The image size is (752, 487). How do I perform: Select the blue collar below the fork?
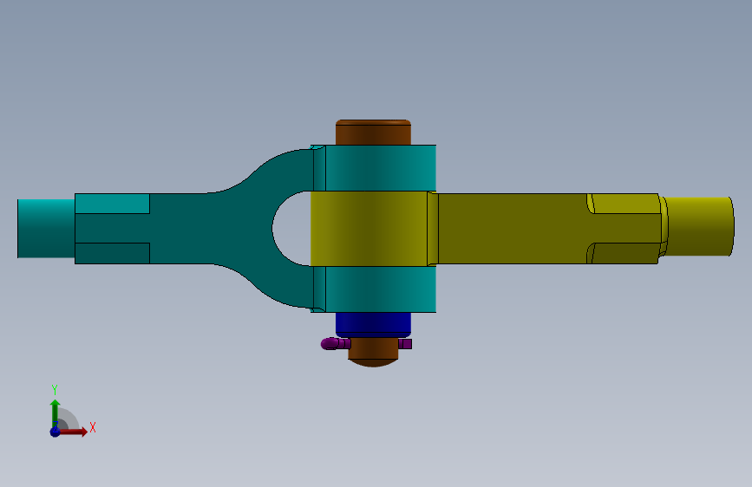click(373, 324)
